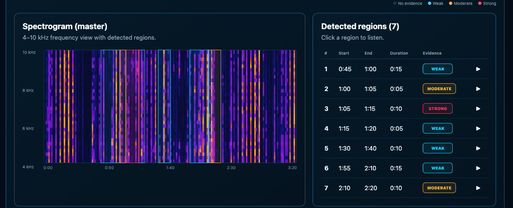
Task: Click the duration 0:15 in row 6
Action: 396,168
